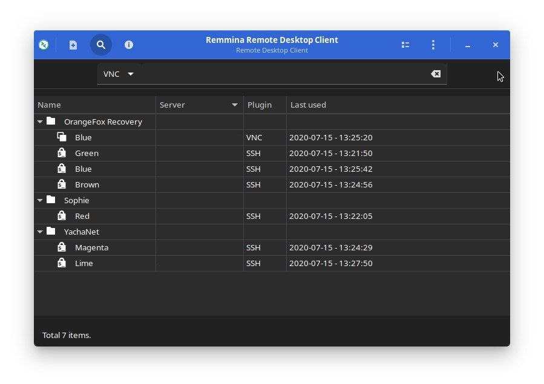Viewport: 544px width, 384px height.
Task: Close the Remmina window
Action: coord(496,45)
